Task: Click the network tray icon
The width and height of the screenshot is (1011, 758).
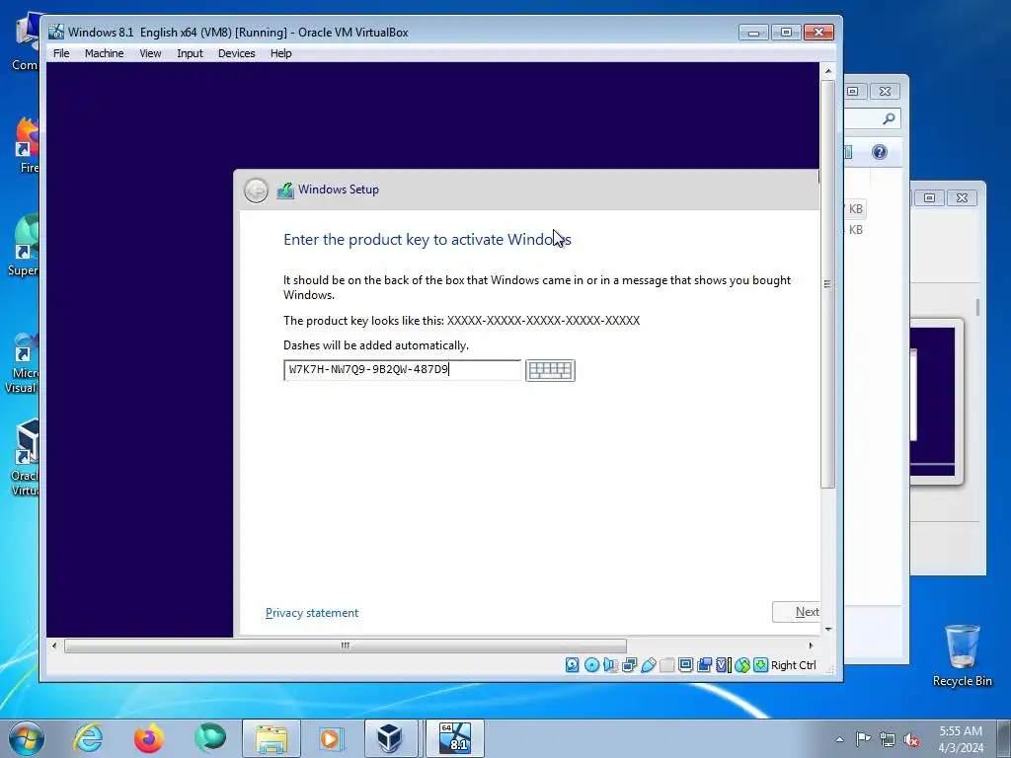Action: [888, 739]
